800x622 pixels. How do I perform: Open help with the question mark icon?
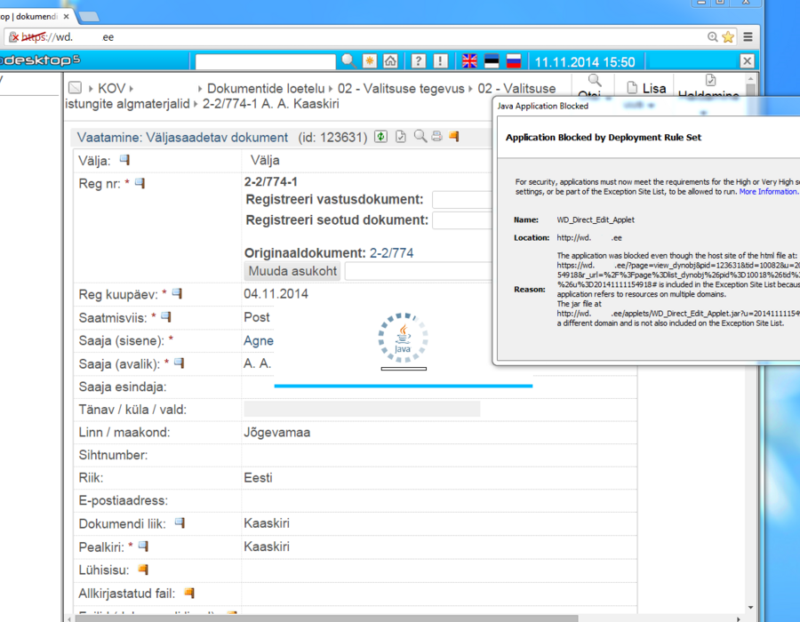click(419, 61)
